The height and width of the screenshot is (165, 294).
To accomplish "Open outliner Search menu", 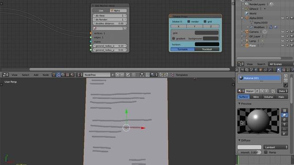I will point(261,64).
